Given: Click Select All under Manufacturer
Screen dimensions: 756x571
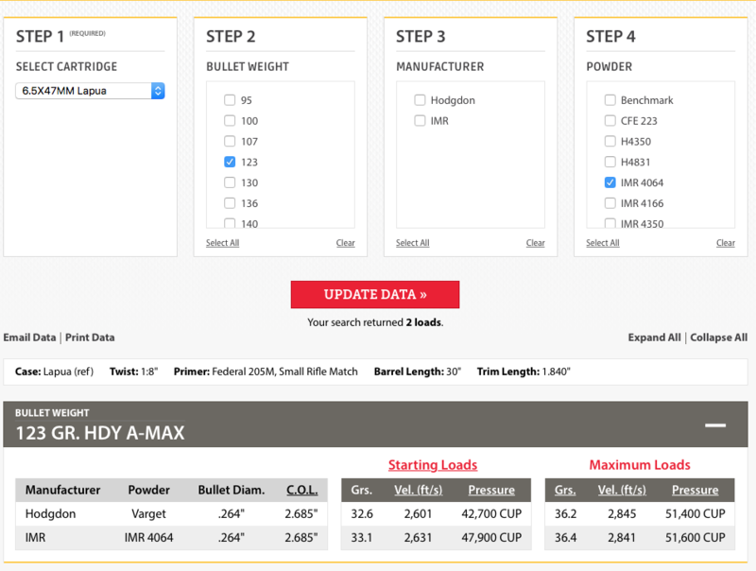Looking at the screenshot, I should 412,243.
